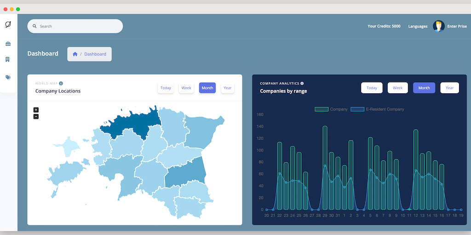Click the Company Analytics info icon
The width and height of the screenshot is (471, 235).
point(302,84)
